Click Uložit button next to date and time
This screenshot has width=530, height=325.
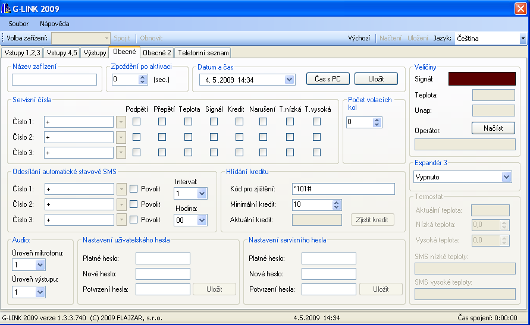coord(376,79)
